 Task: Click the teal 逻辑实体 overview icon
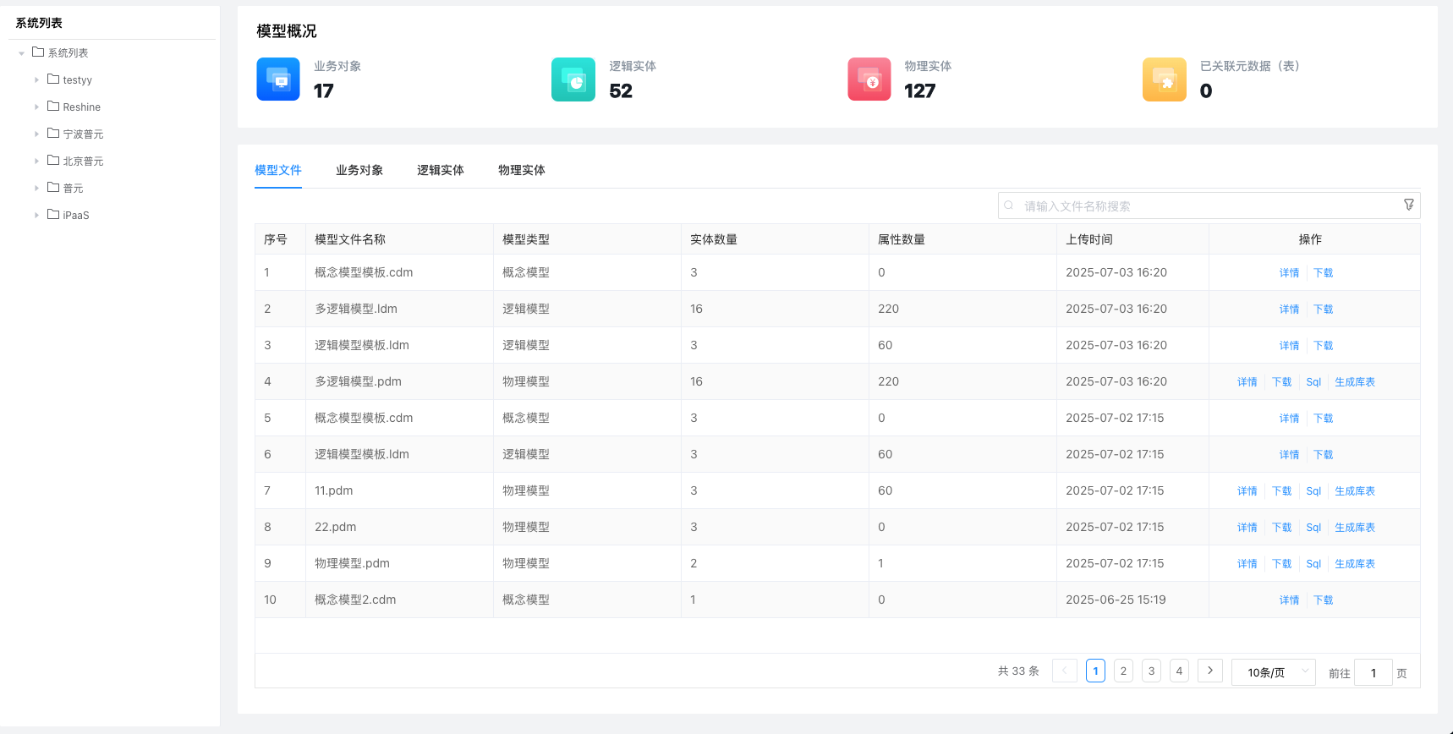point(573,79)
